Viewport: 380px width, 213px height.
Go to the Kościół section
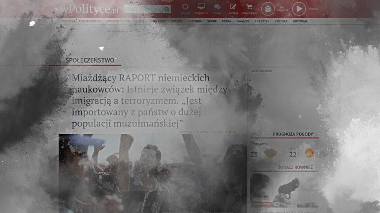pos(177,21)
